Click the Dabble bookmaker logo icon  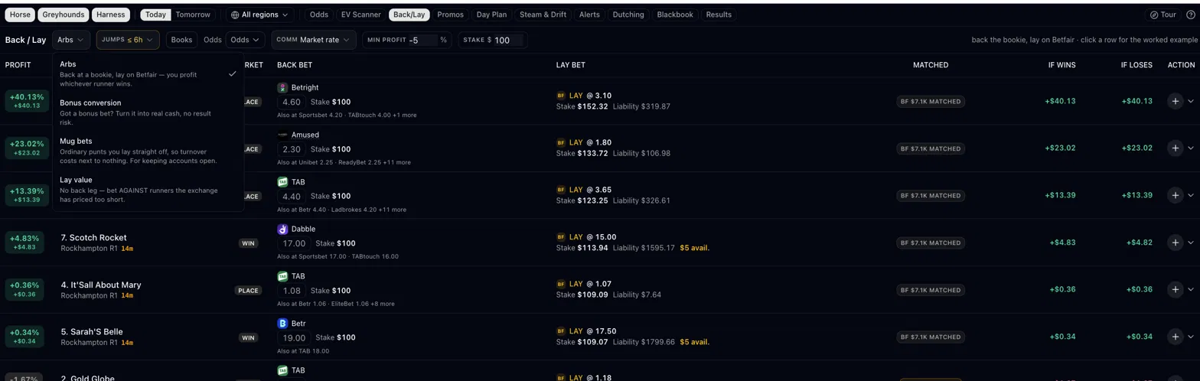(x=282, y=229)
